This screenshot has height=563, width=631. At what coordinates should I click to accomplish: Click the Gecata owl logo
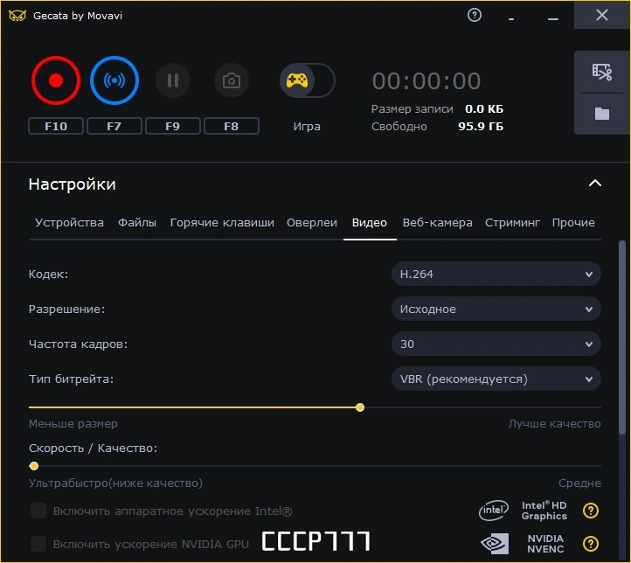17,16
